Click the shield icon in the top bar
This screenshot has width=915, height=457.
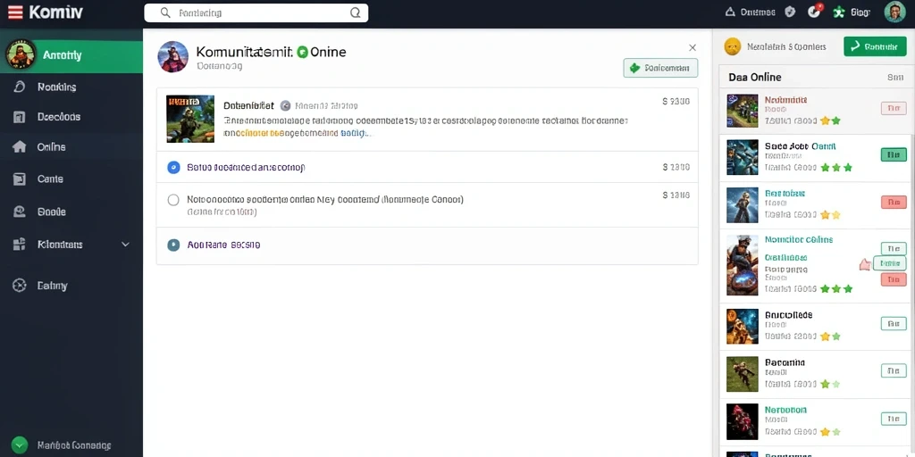(790, 12)
